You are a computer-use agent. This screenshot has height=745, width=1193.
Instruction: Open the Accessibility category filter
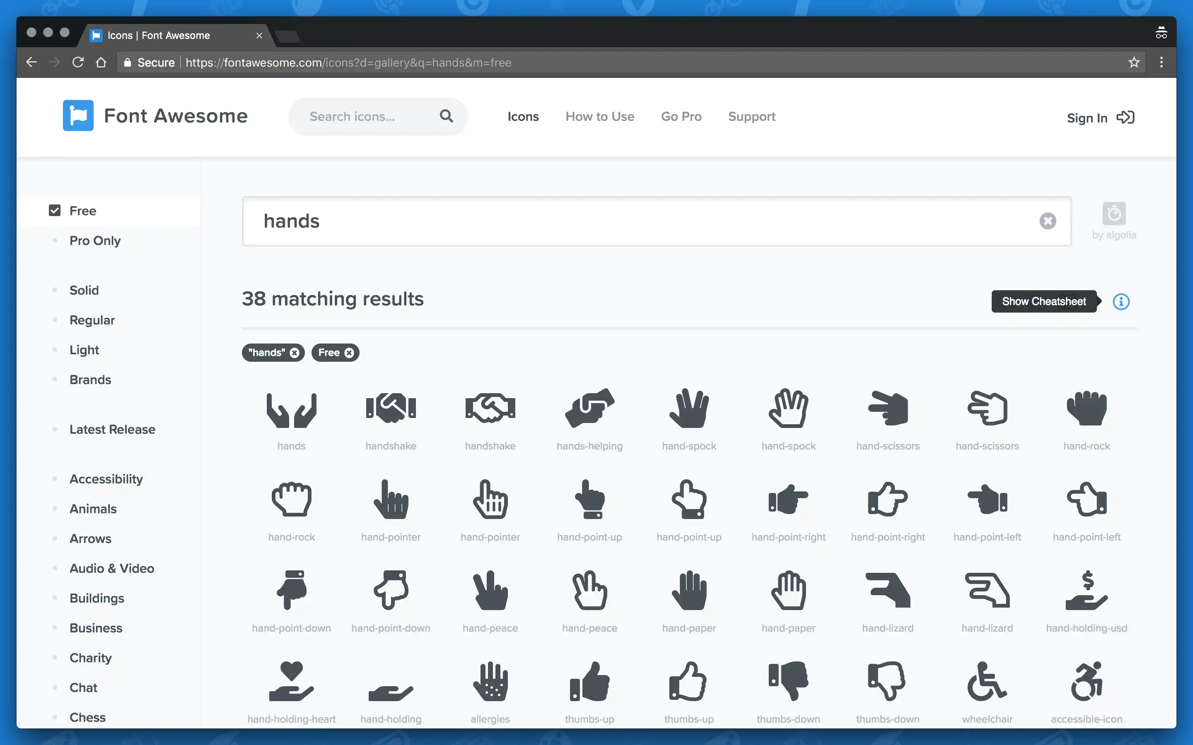tap(106, 479)
